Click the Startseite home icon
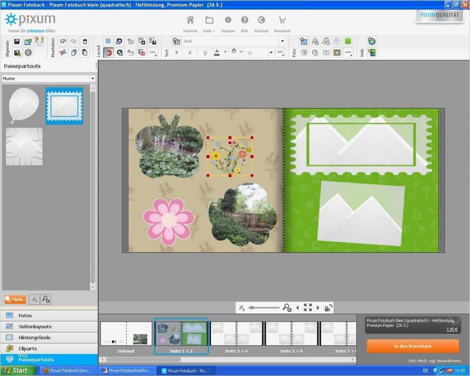 click(190, 20)
